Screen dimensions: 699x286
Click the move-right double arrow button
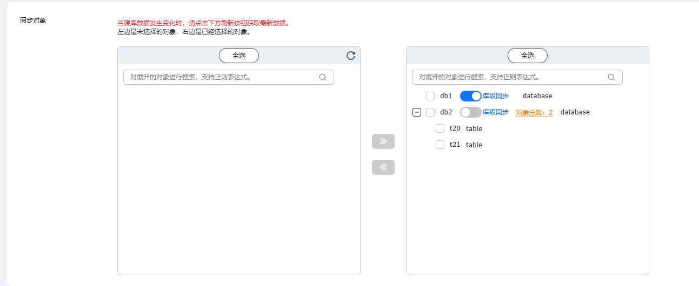click(x=383, y=141)
